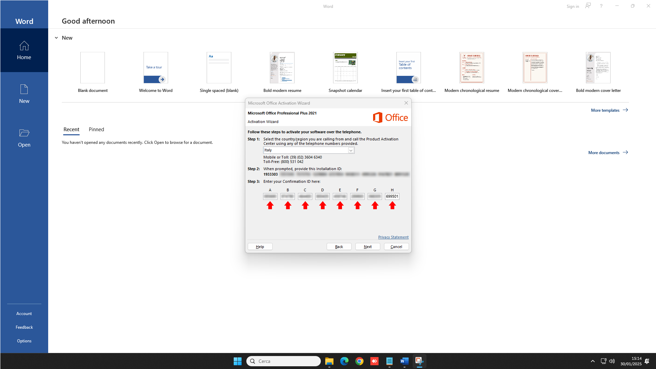Select the Snapshot calendar template
The width and height of the screenshot is (656, 369).
coord(345,72)
